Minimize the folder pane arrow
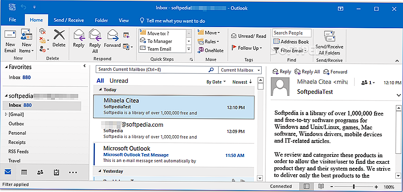Image resolution: width=403 pixels, height=192 pixels. tap(84, 66)
